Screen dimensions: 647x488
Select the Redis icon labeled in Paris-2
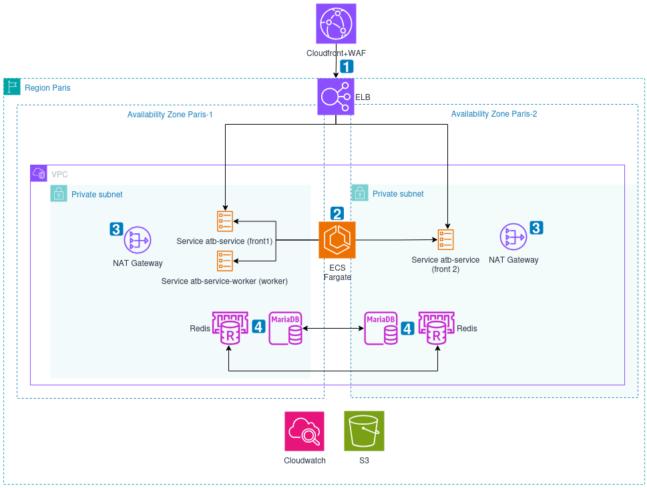(437, 328)
